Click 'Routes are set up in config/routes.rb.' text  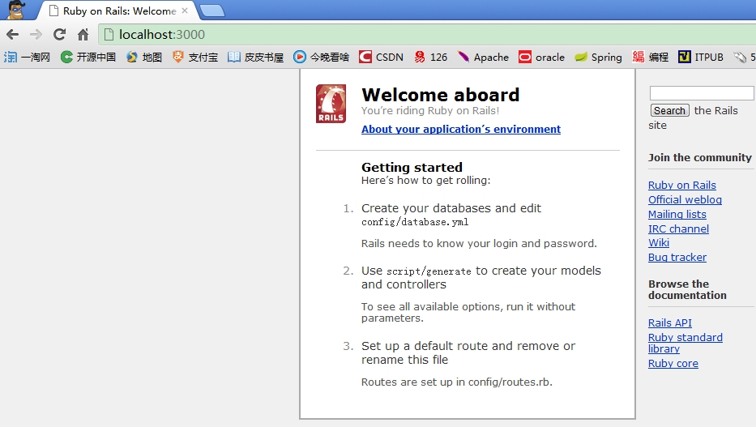pyautogui.click(x=456, y=382)
